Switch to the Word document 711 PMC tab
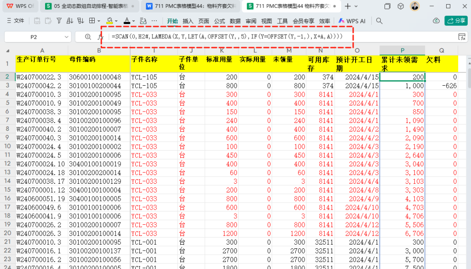 point(191,6)
